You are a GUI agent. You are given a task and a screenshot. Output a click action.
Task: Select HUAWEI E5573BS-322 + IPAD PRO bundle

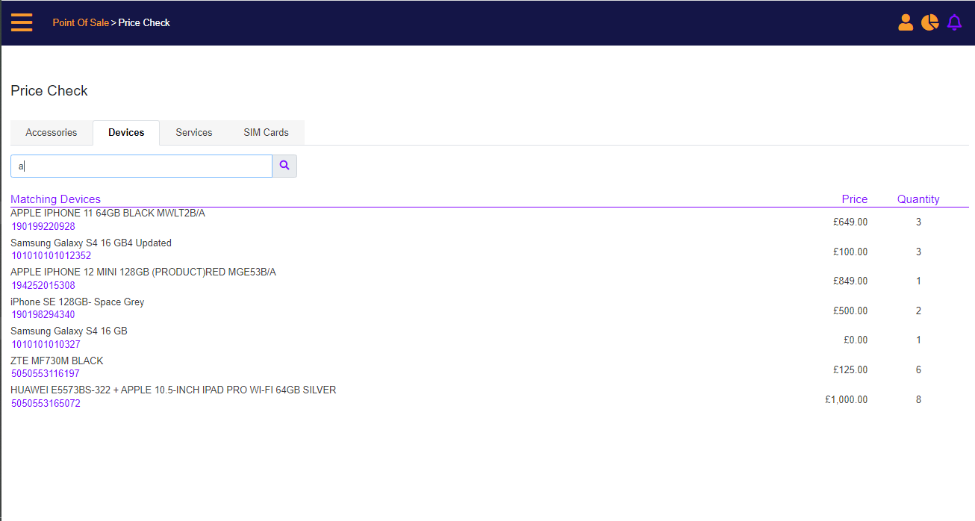[x=173, y=390]
